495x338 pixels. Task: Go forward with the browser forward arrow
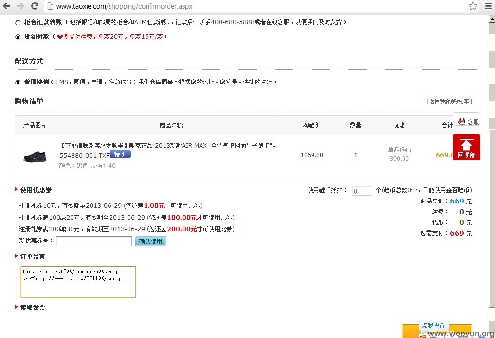pos(20,6)
